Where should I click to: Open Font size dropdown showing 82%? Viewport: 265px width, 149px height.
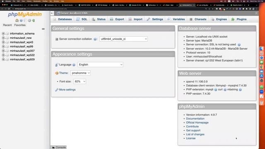[79, 82]
